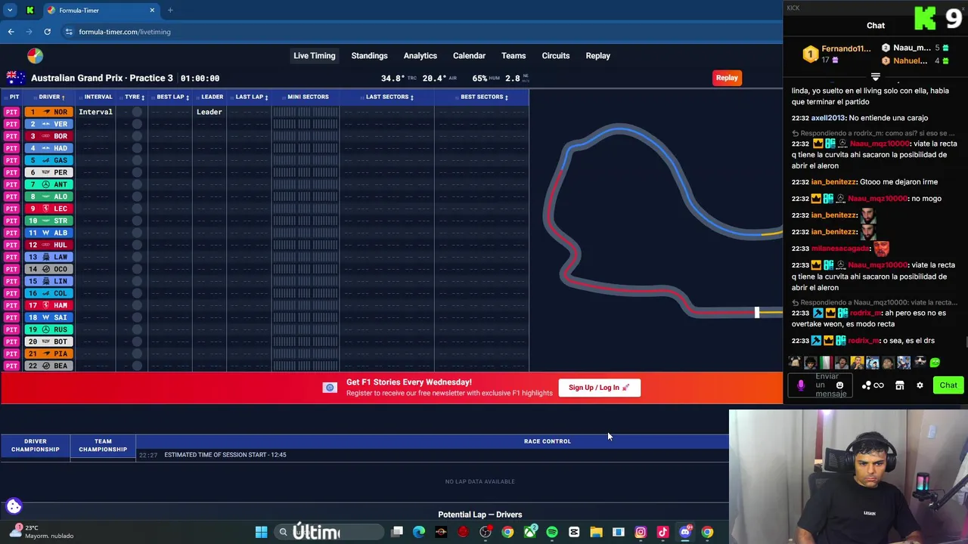Screen dimensions: 968x544
Task: Open Discord from taskbar
Action: click(x=685, y=533)
